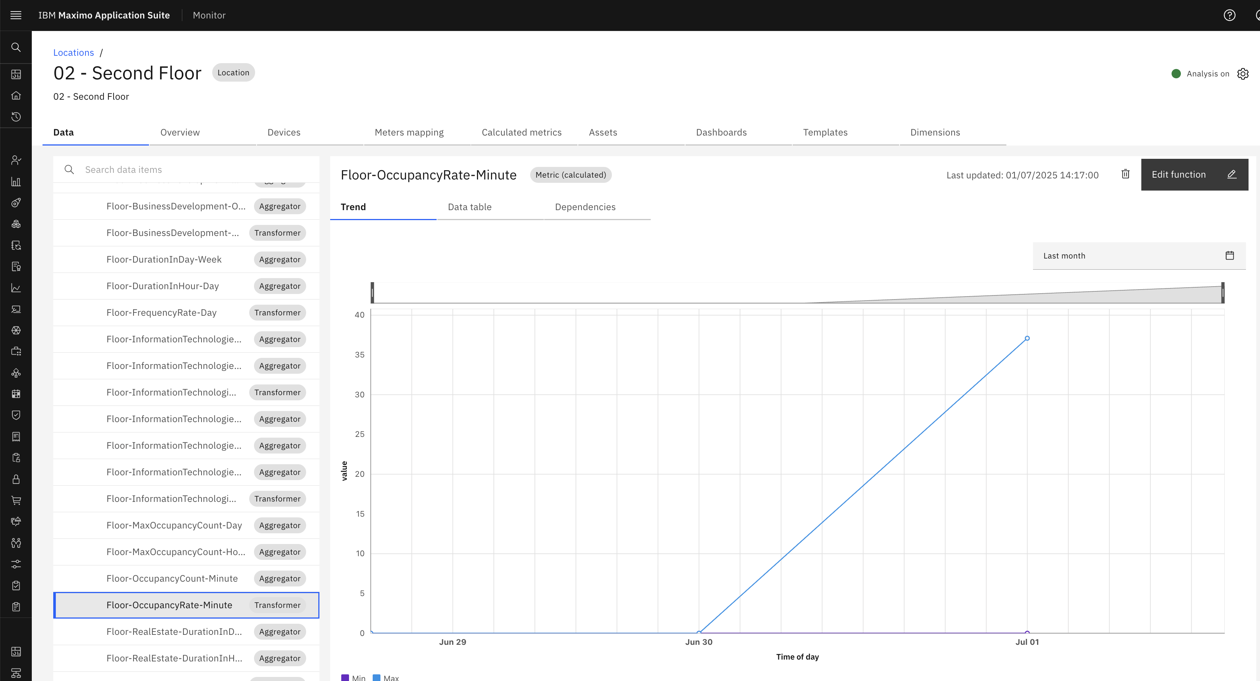Viewport: 1260px width, 681px height.
Task: Click the Monitor label in header
Action: [x=209, y=15]
